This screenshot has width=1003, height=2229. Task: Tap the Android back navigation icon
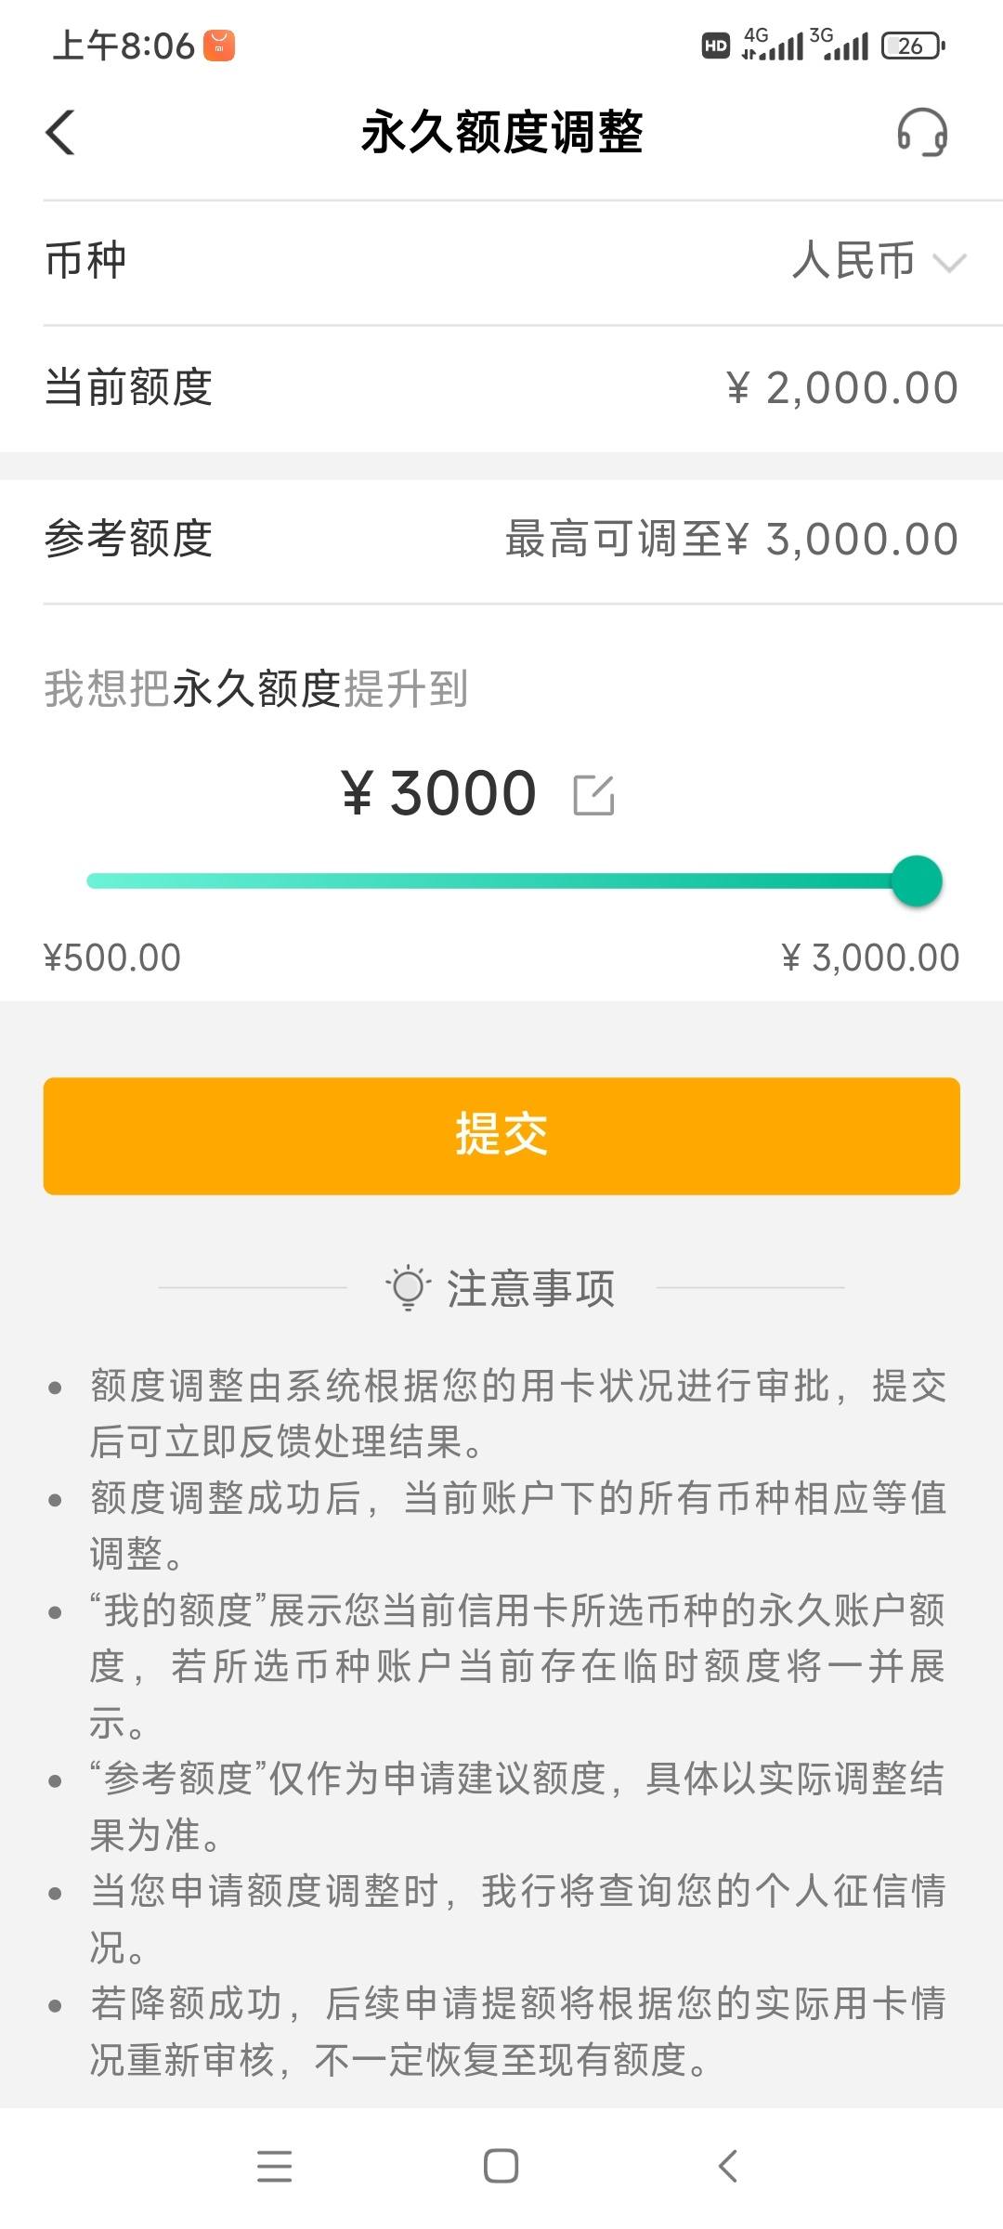pyautogui.click(x=728, y=2166)
